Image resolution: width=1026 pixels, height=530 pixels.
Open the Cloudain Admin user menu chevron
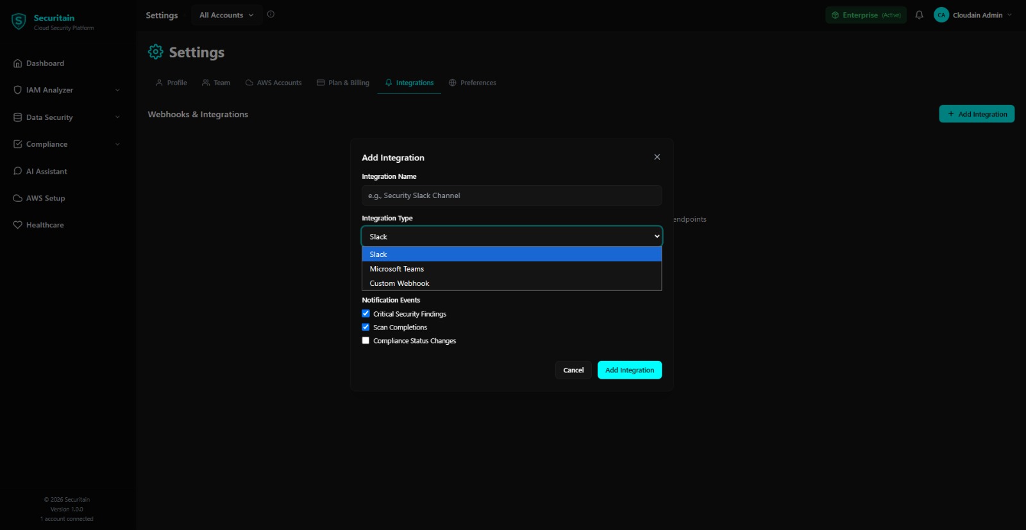1009,15
